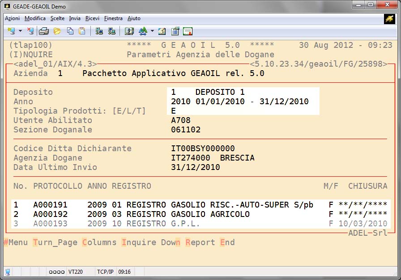This screenshot has width=401, height=280.
Task: Select the REGISTRO GASOLIO AGRICOLO row
Action: click(x=200, y=214)
